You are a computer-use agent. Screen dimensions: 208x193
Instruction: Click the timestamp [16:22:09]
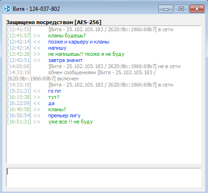click(x=19, y=103)
